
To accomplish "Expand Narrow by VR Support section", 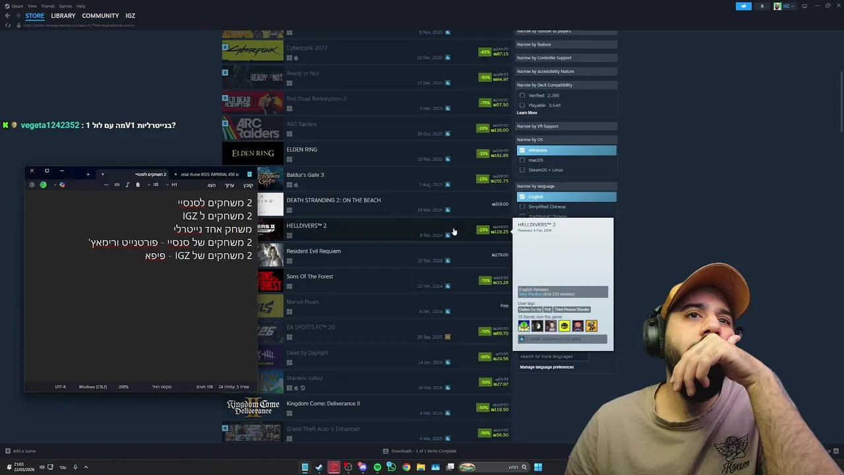I will pos(566,126).
